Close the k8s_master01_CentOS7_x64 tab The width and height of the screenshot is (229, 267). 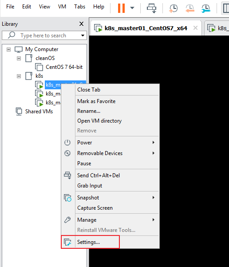(x=195, y=28)
